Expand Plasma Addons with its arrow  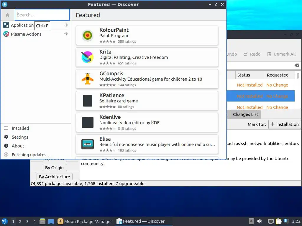pos(66,34)
